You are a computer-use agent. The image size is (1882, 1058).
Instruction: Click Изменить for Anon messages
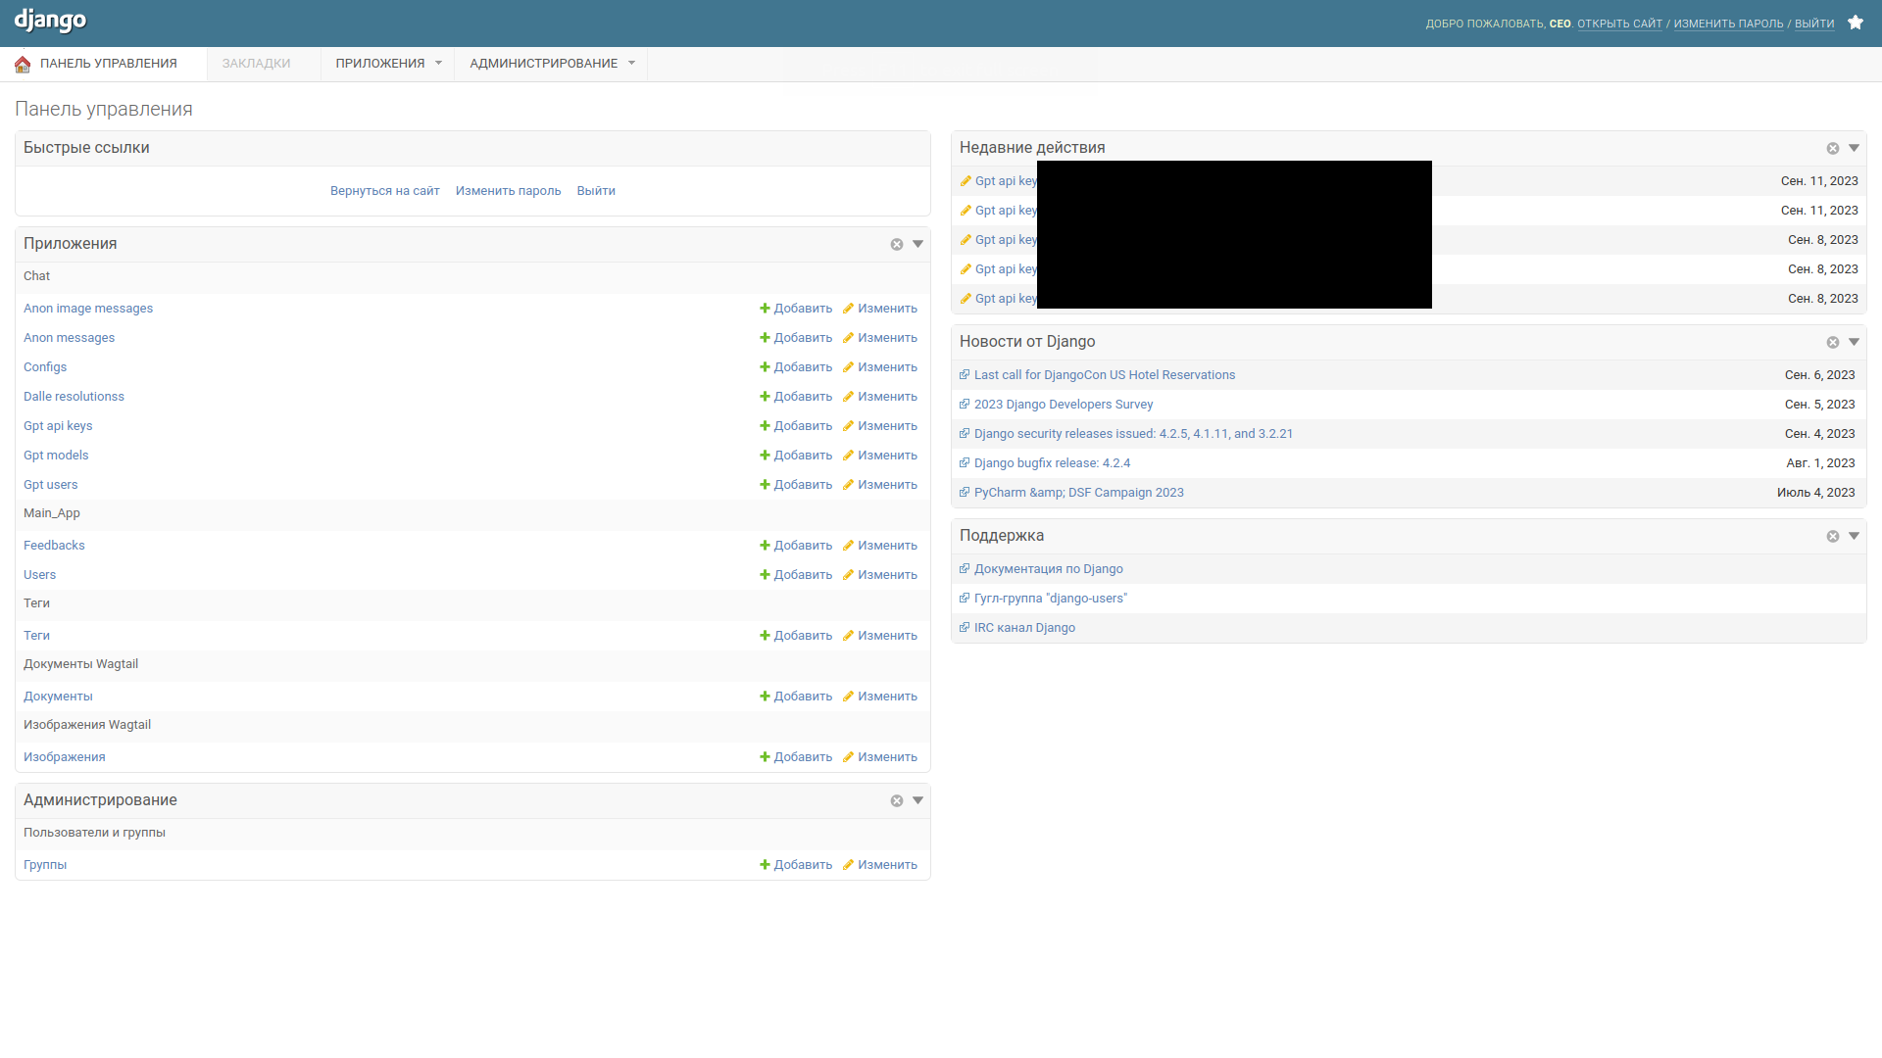880,338
